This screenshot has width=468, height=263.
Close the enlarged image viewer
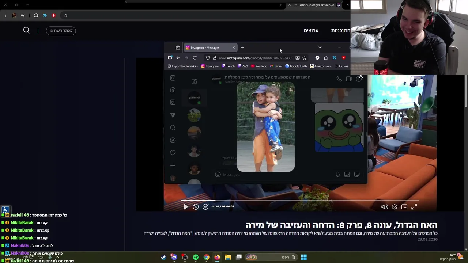(361, 77)
